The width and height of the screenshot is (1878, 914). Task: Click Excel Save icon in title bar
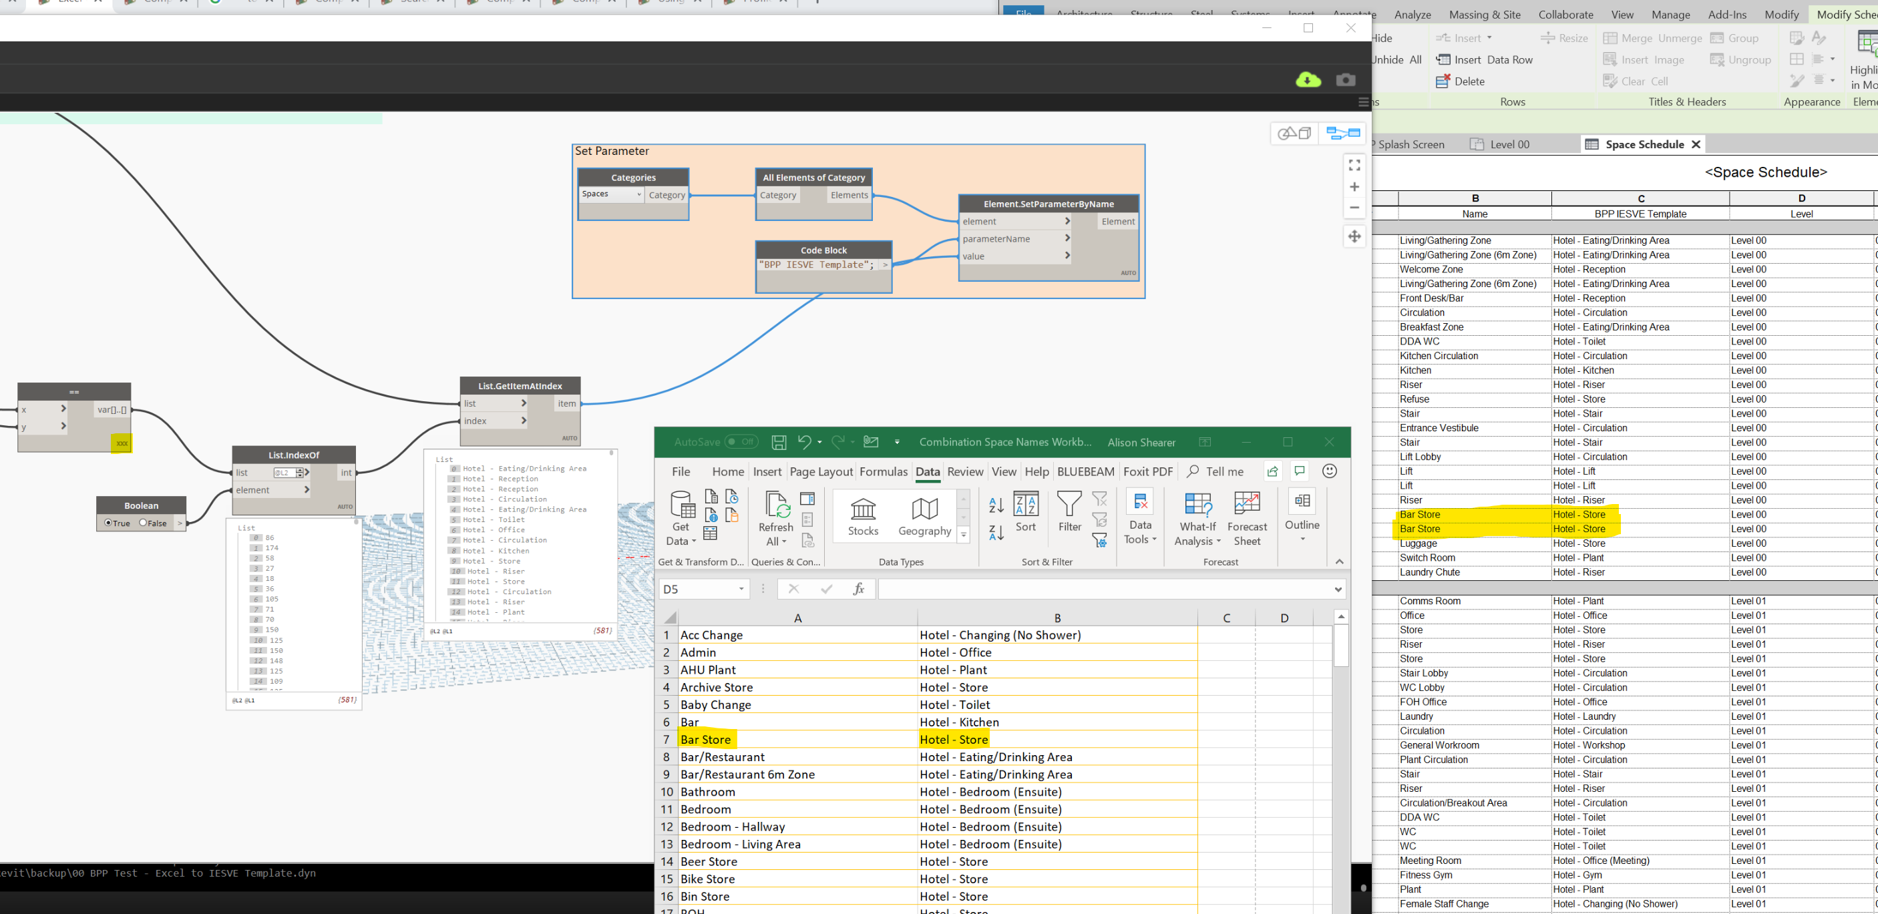pyautogui.click(x=779, y=442)
